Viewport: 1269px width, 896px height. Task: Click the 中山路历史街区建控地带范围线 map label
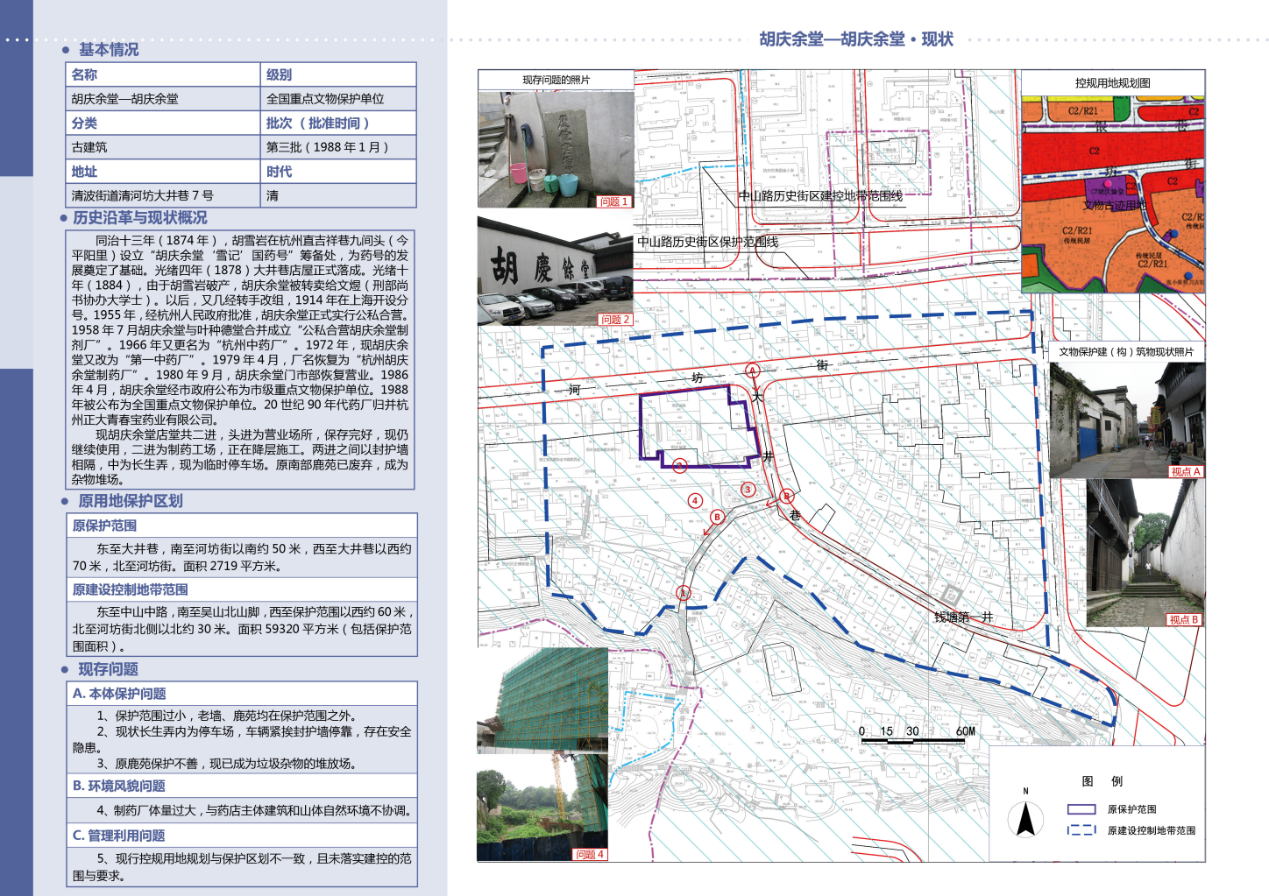tap(820, 196)
